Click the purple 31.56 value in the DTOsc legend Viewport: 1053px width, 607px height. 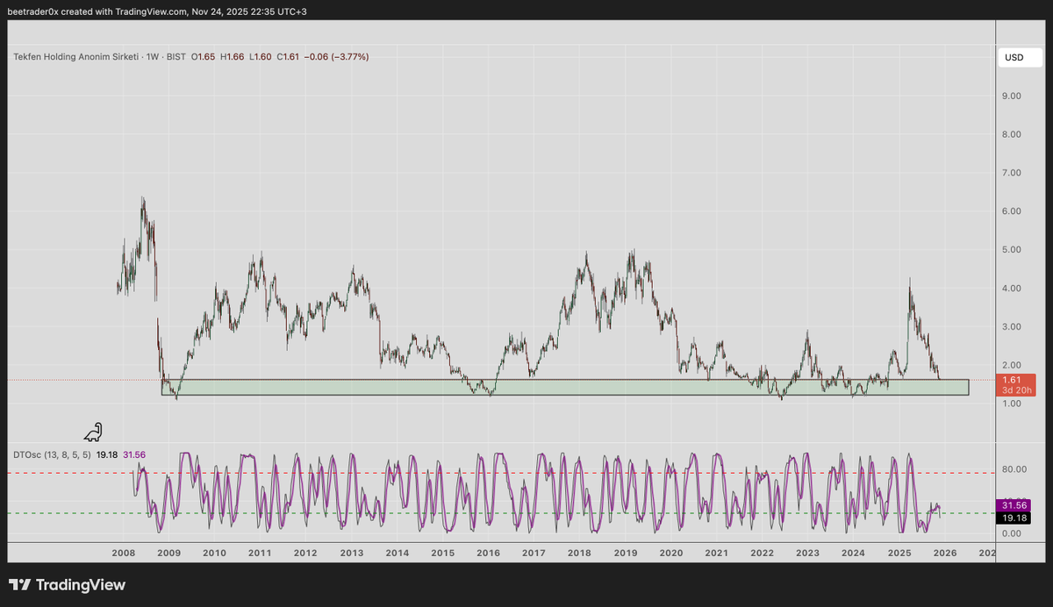(x=134, y=454)
